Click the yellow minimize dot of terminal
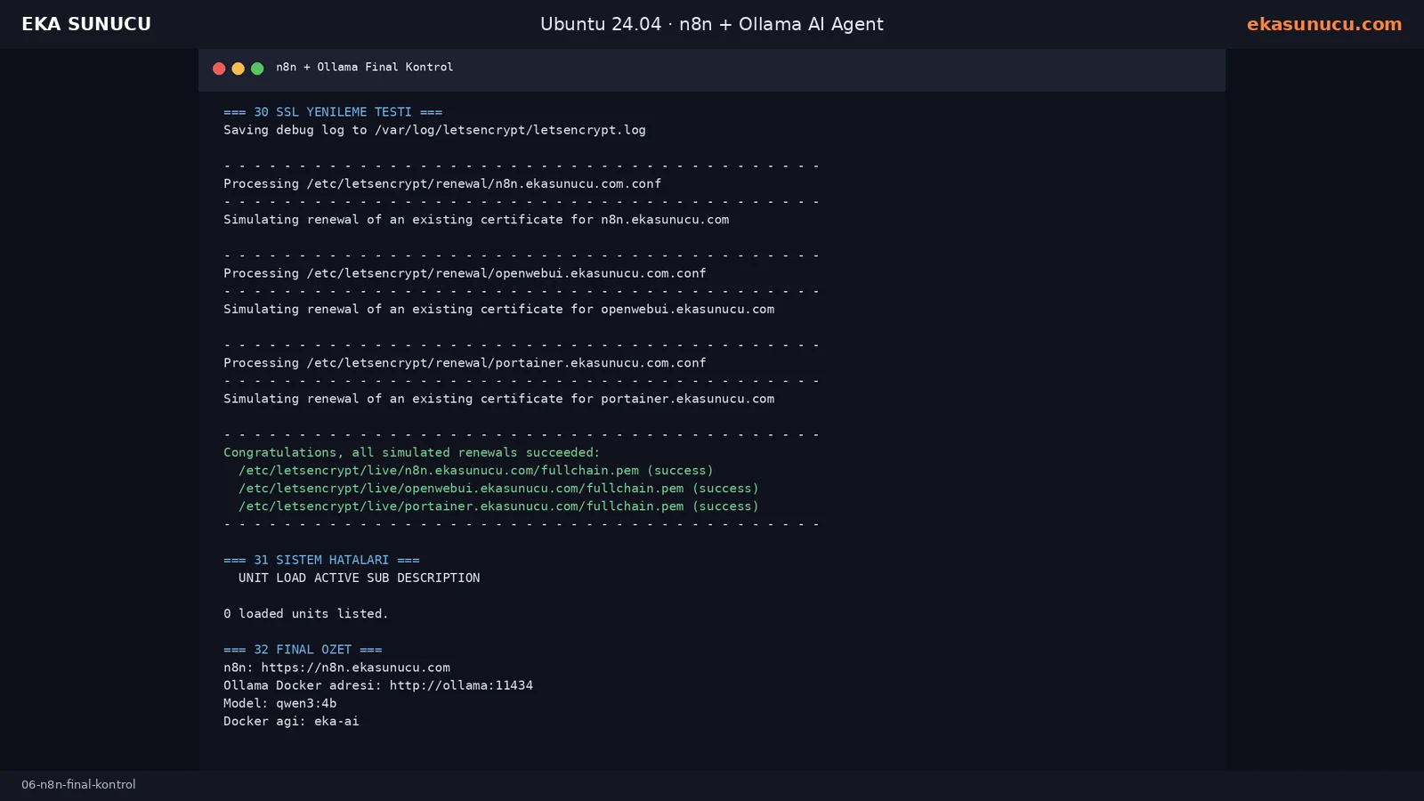 pos(238,69)
